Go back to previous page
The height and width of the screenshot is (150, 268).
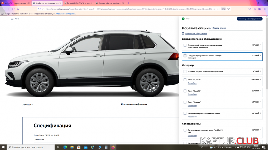[3, 9]
